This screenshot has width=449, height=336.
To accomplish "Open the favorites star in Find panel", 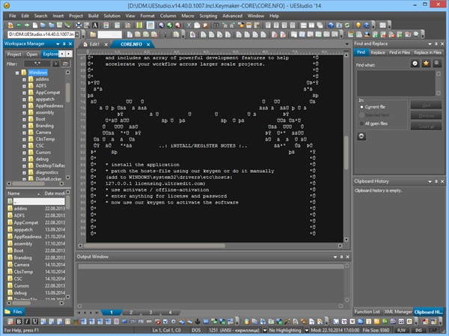I will [427, 64].
